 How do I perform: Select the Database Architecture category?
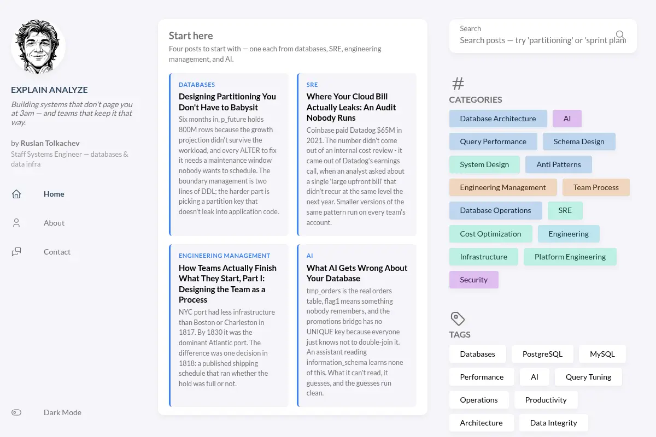498,119
